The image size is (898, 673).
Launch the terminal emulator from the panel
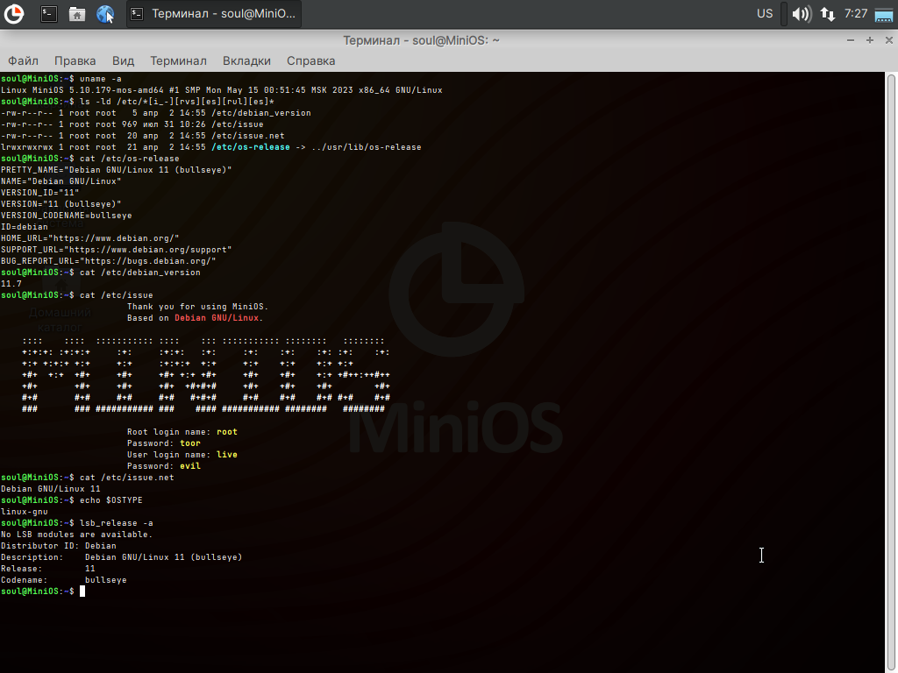49,14
